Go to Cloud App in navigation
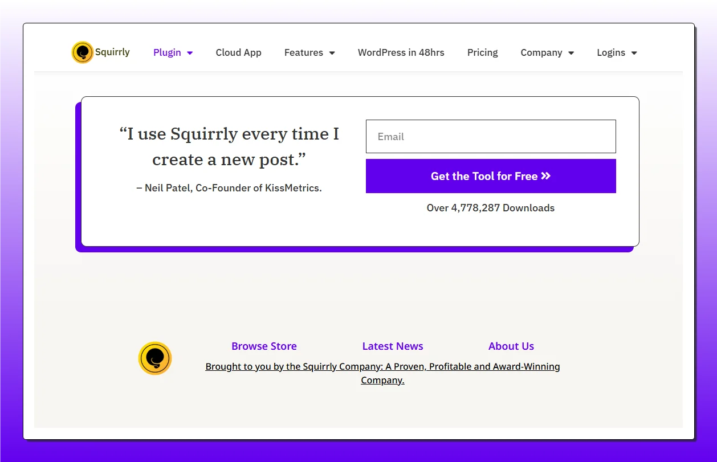The image size is (717, 462). tap(238, 52)
